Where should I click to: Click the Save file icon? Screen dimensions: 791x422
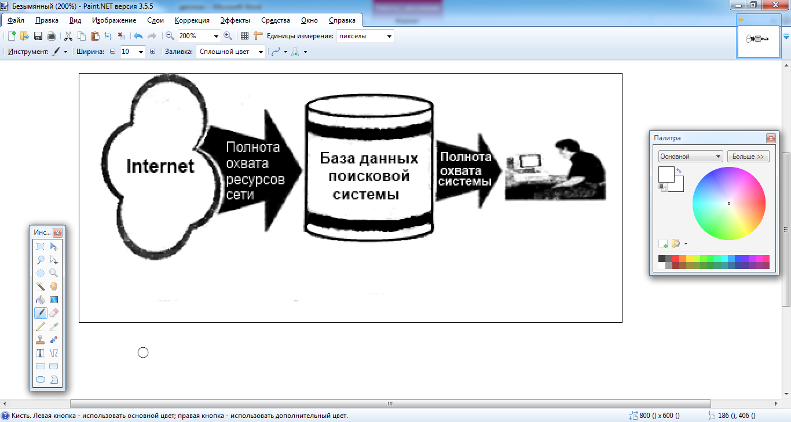point(38,36)
